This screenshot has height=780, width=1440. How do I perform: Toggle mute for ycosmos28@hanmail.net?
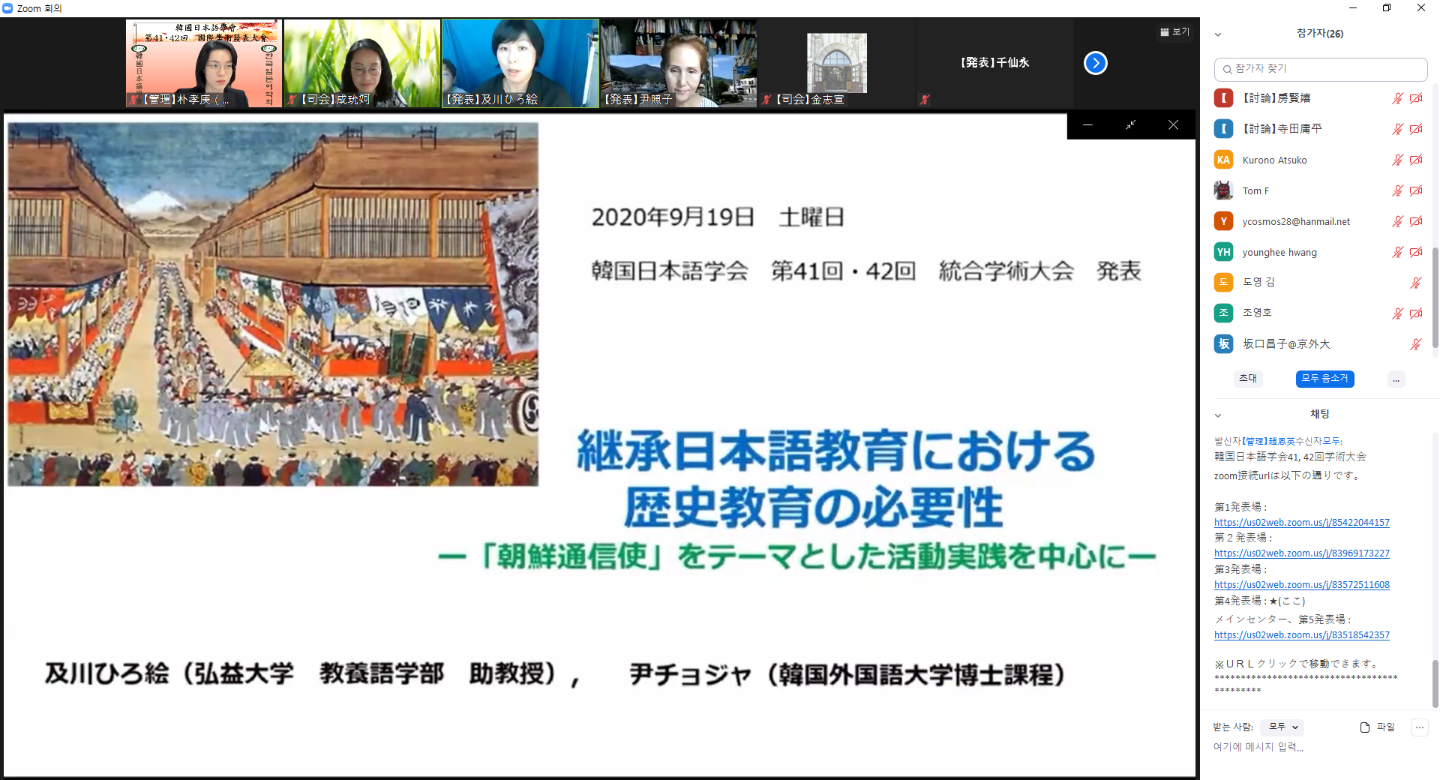click(1397, 221)
